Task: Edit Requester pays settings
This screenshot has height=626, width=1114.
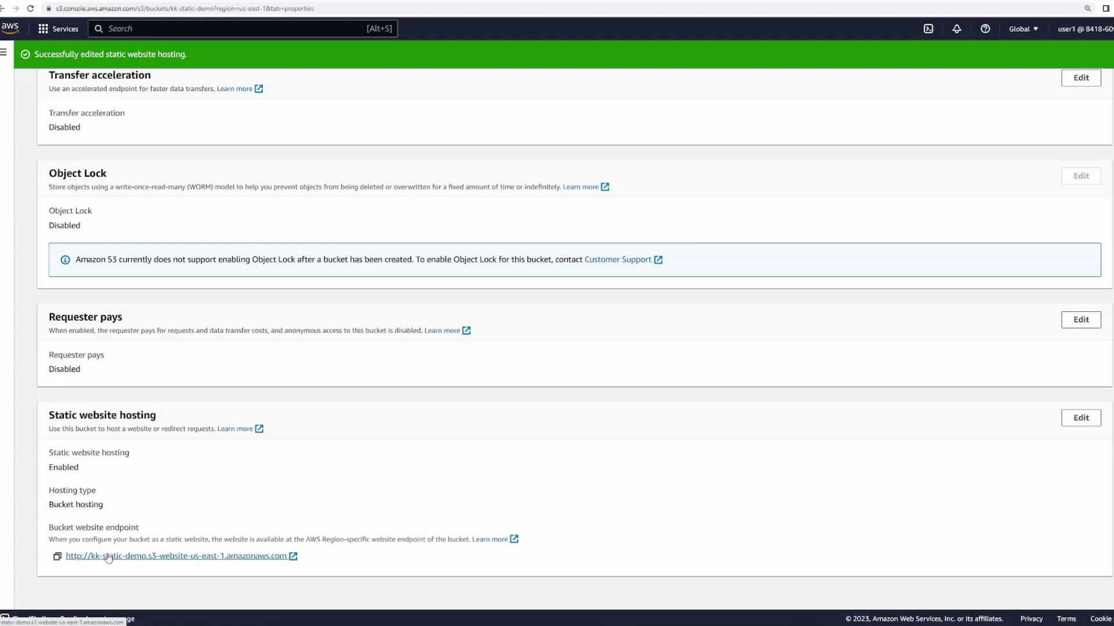Action: tap(1080, 319)
